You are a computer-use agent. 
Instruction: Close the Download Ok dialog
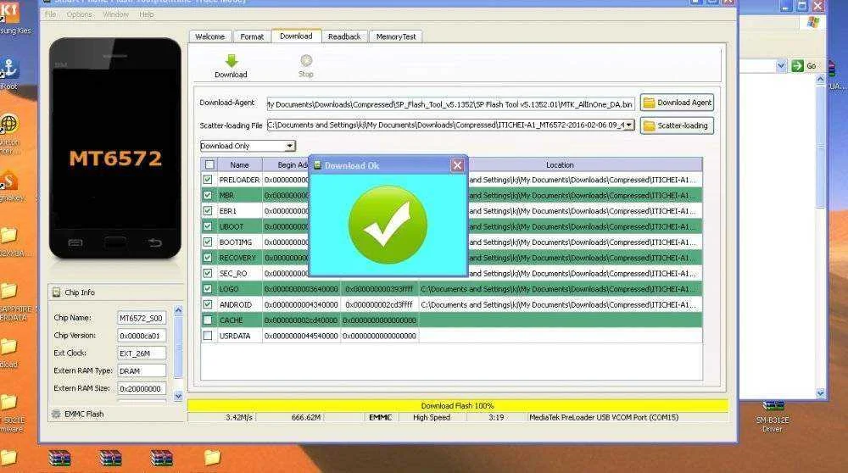point(458,165)
